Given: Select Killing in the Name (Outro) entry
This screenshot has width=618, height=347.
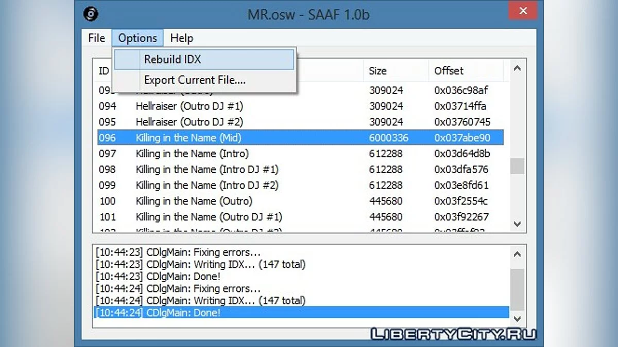Looking at the screenshot, I should pyautogui.click(x=194, y=201).
